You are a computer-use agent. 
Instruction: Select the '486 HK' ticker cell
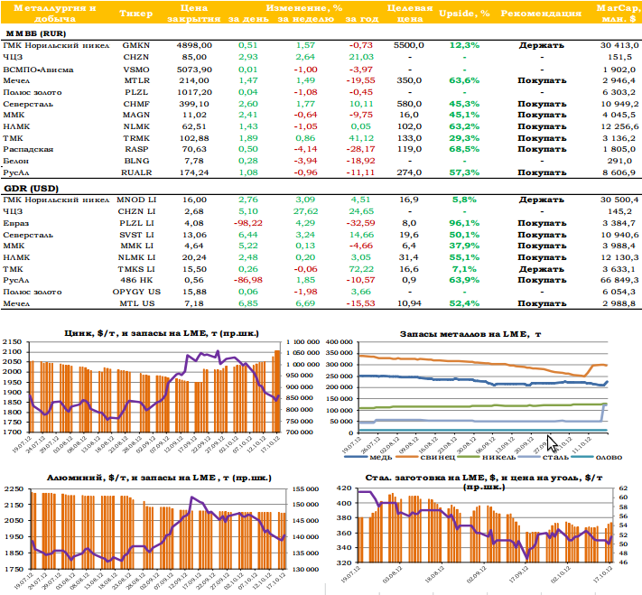(136, 281)
